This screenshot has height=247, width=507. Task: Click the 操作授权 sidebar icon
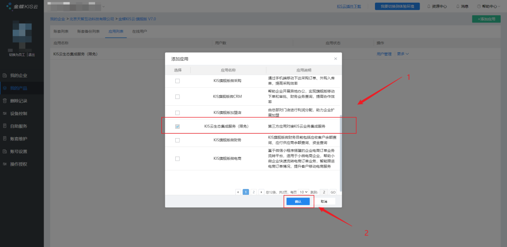(5, 164)
